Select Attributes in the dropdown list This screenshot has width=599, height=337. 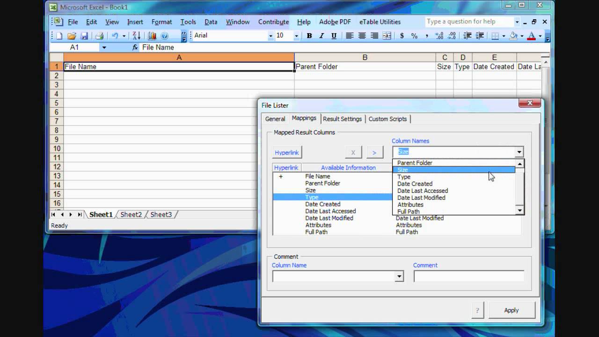click(x=453, y=205)
